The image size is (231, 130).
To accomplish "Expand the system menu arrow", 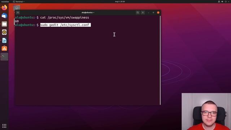I will pyautogui.click(x=228, y=1).
